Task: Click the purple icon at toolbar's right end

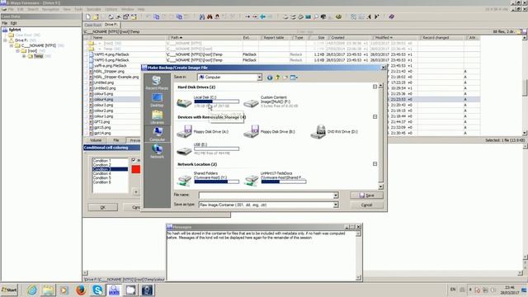Action: (391, 16)
